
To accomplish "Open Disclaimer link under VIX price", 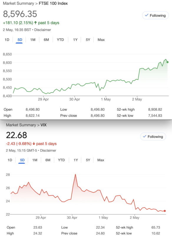I will click(x=48, y=150).
